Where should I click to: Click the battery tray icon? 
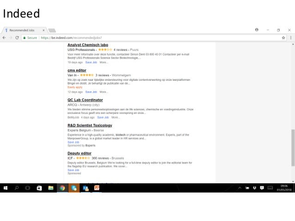(x=247, y=188)
